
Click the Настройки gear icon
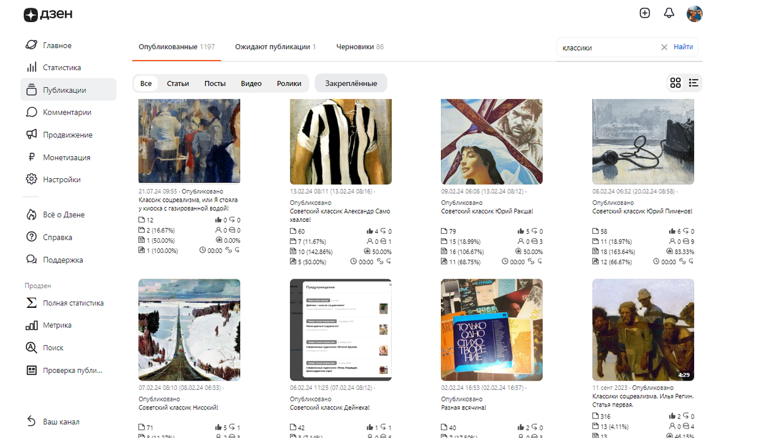(x=31, y=179)
